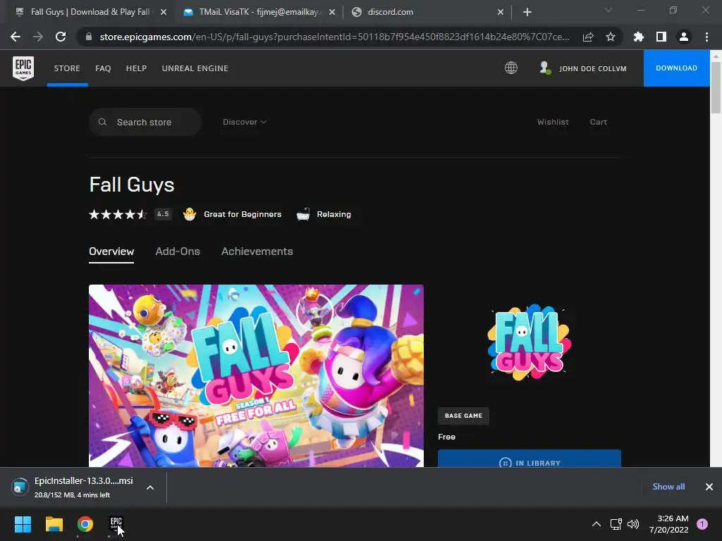Open the network status tray icon
This screenshot has height=541, width=722.
[x=616, y=524]
